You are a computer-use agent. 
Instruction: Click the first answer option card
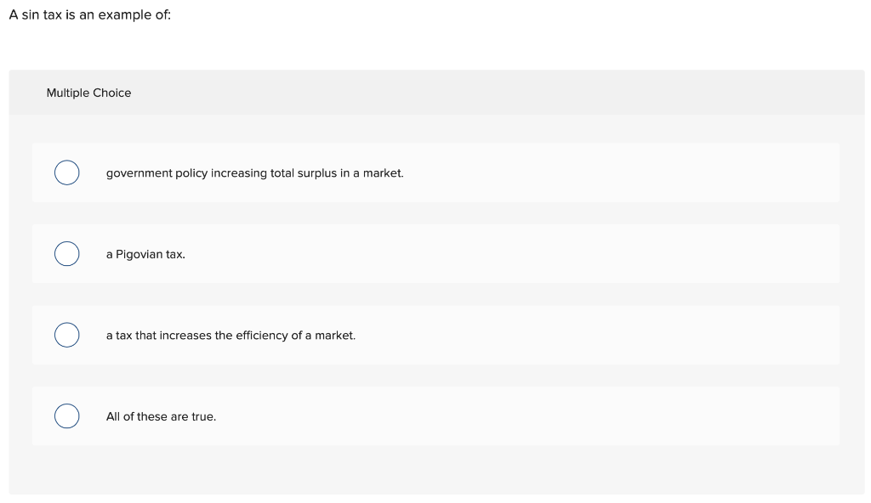point(435,172)
